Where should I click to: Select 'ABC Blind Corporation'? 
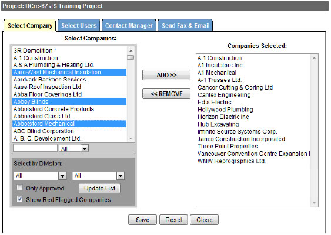coord(69,131)
